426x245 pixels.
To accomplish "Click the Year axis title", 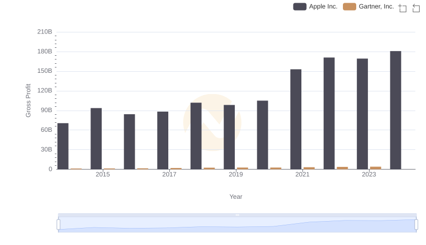I will click(x=236, y=197).
